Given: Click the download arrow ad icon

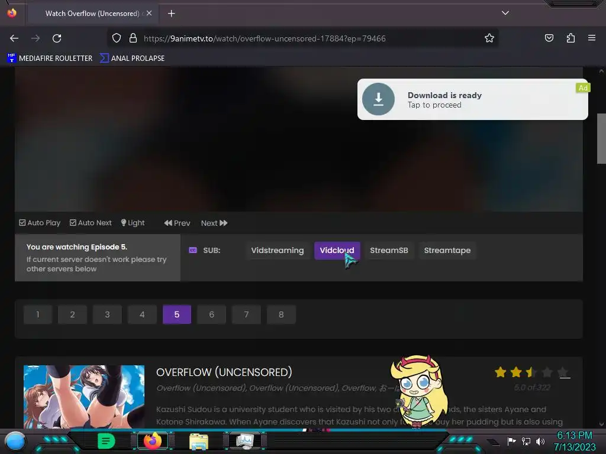Looking at the screenshot, I should coord(378,99).
